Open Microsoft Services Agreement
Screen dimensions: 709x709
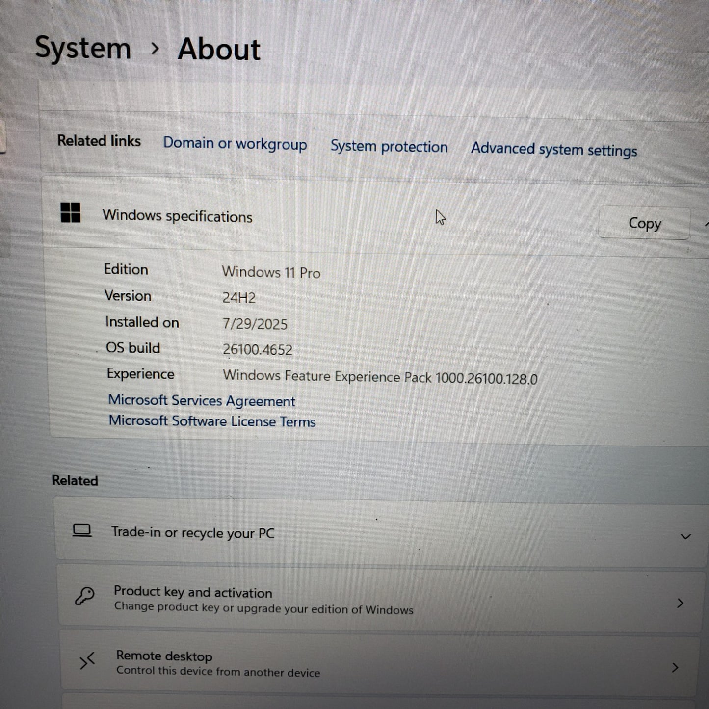(202, 400)
